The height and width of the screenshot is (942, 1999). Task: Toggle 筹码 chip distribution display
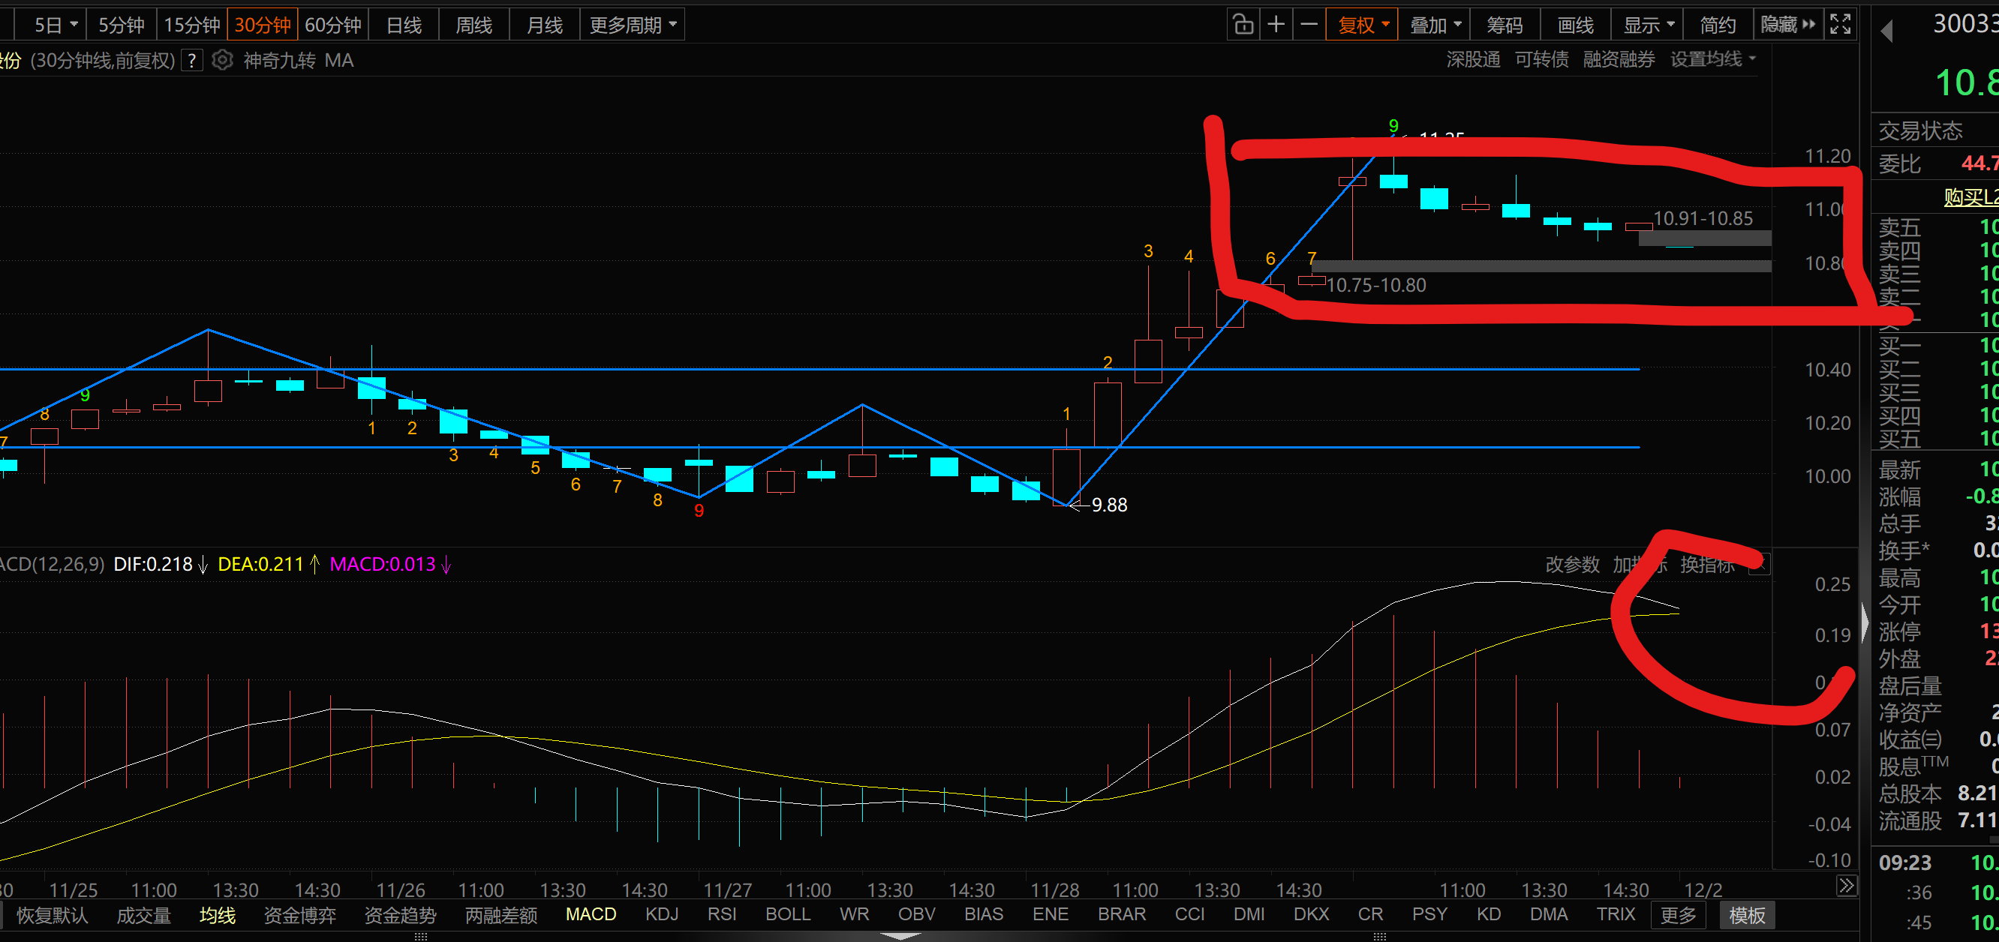click(1504, 25)
